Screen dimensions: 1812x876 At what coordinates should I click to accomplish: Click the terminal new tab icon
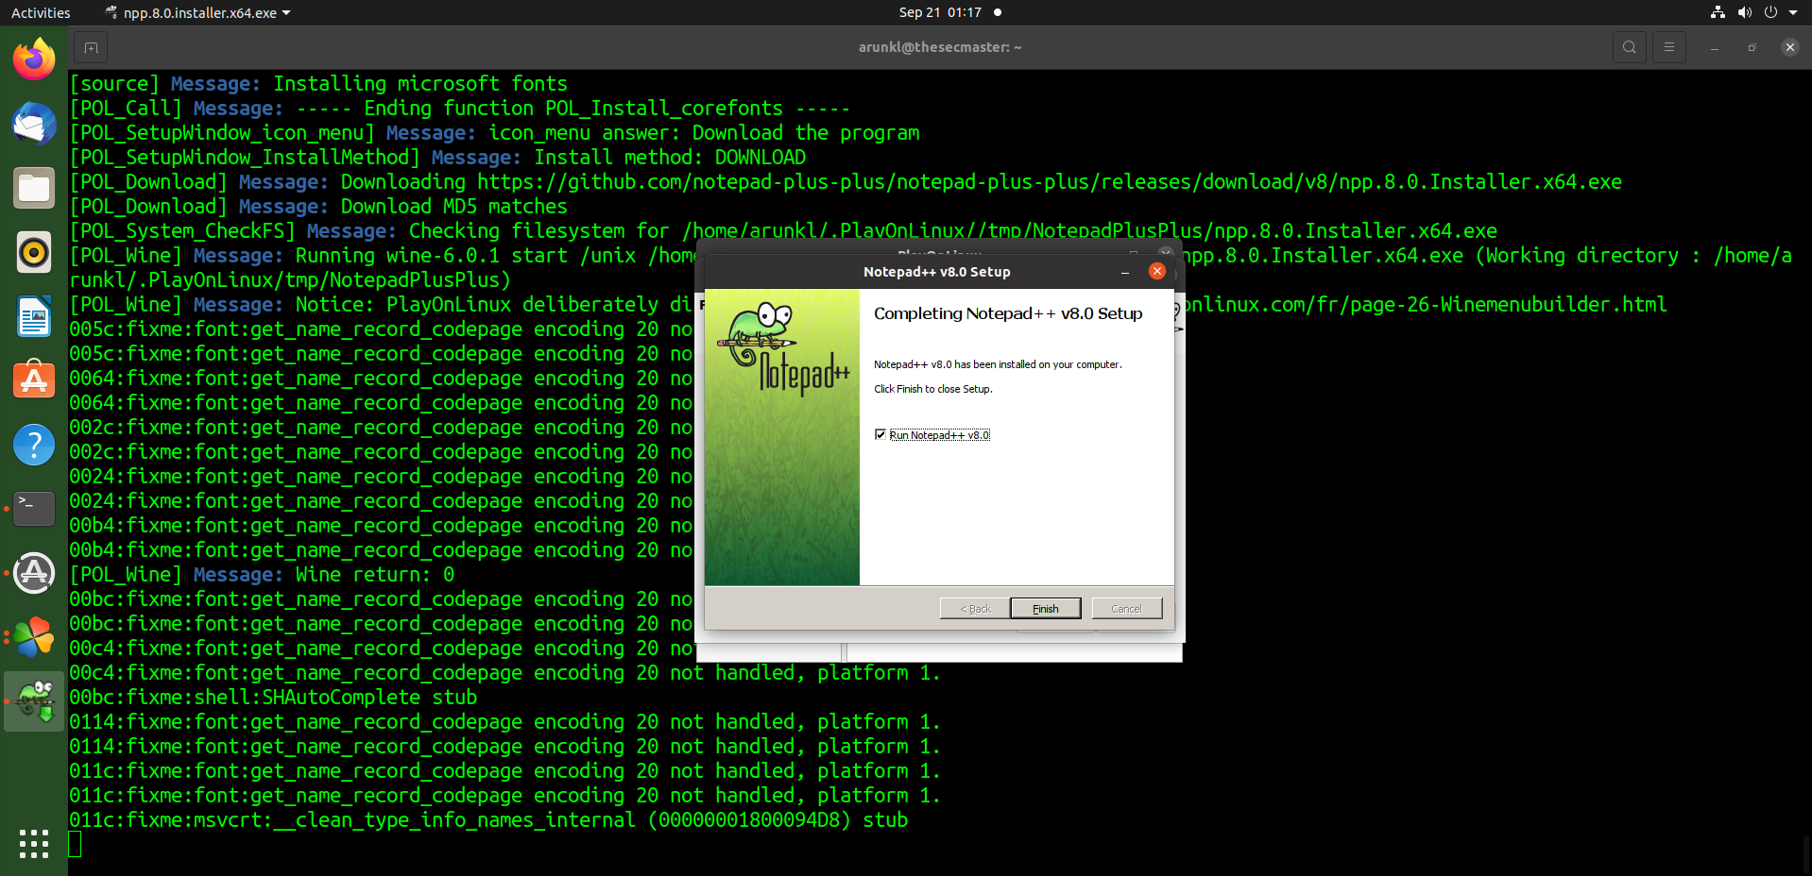tap(91, 47)
